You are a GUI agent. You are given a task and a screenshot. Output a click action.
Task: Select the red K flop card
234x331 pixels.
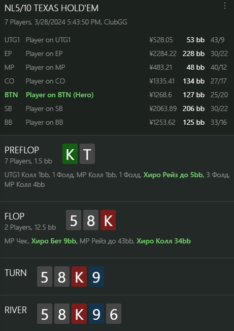point(108,220)
